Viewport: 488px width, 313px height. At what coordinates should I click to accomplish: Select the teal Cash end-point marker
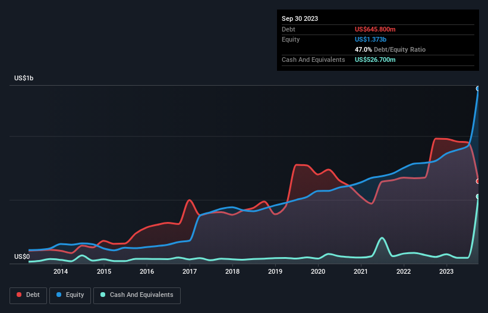point(478,196)
